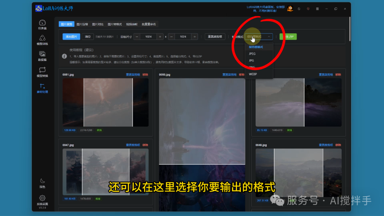Remove 0047.jpg from the list

click(x=145, y=145)
